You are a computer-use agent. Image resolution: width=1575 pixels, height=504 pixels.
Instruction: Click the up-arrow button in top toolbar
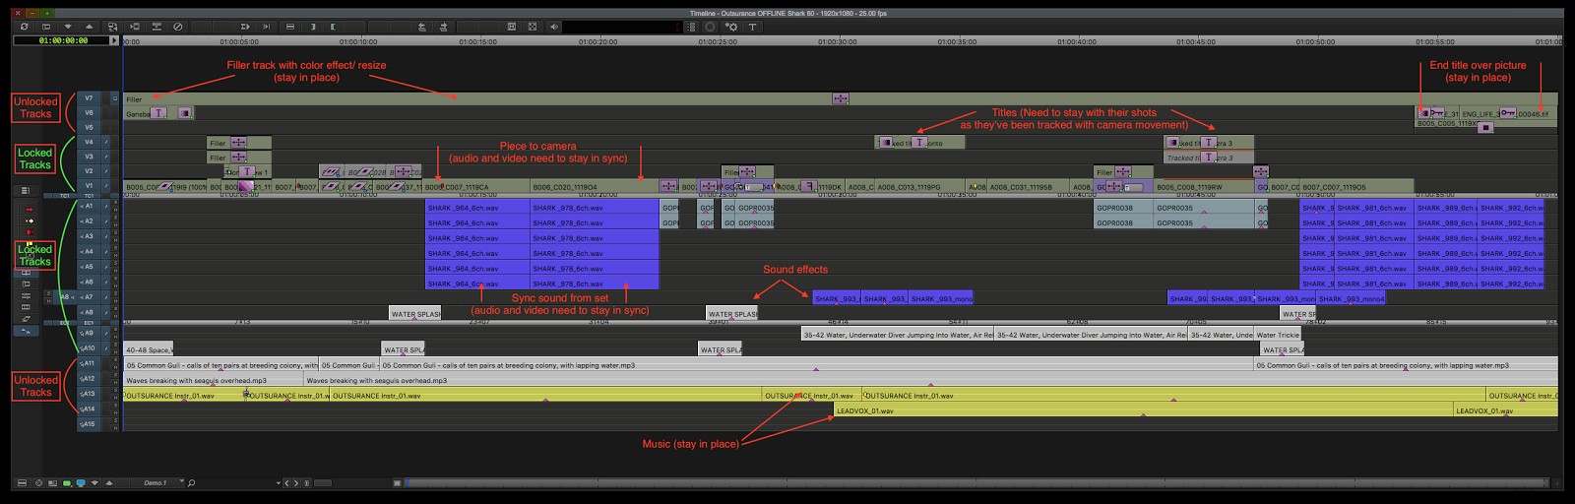click(89, 27)
